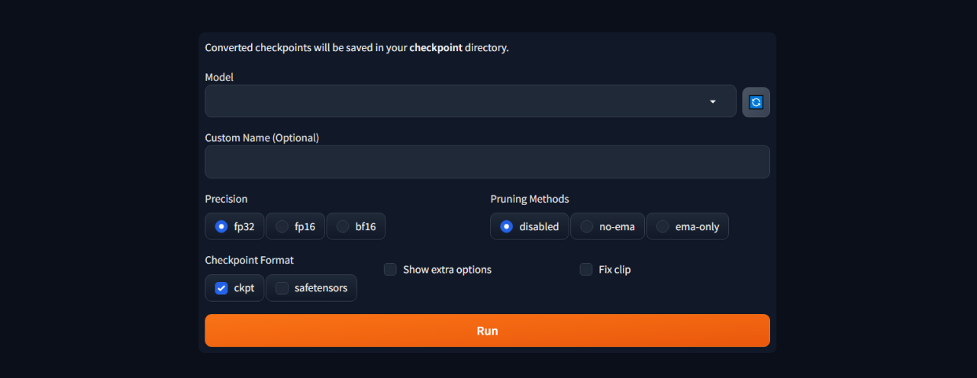Click the Pruning Methods heading
Screen dimensions: 977x378
[529, 199]
